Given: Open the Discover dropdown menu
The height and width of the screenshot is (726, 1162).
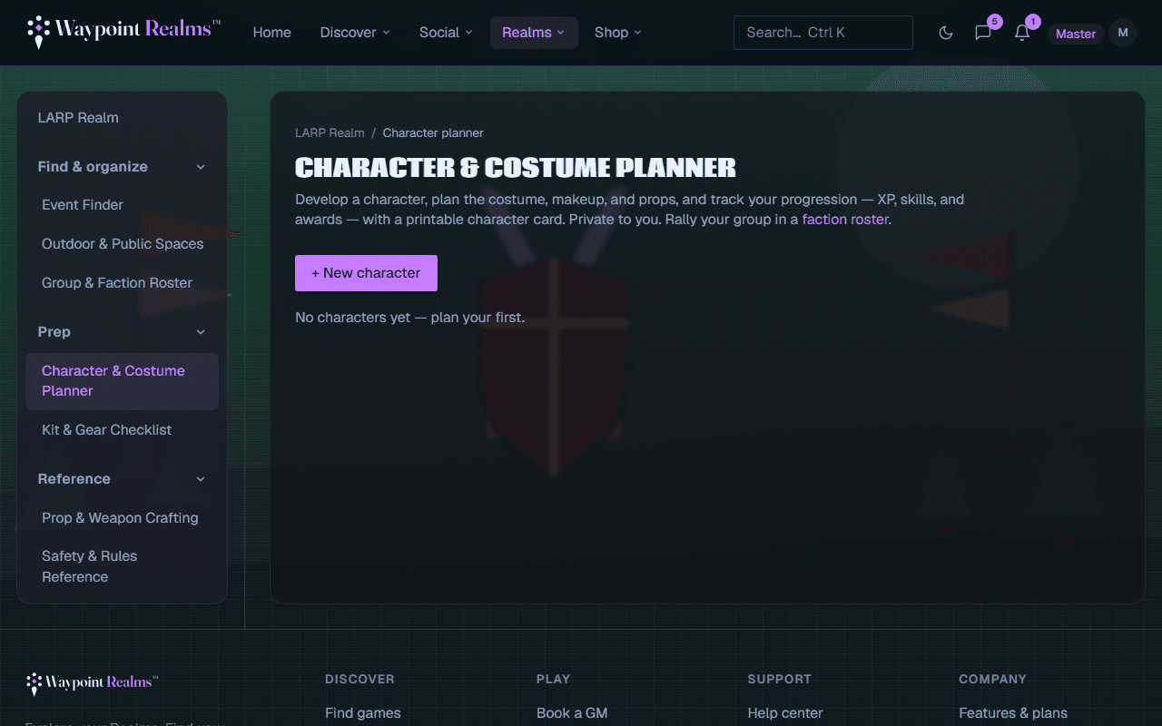Looking at the screenshot, I should click(x=355, y=32).
